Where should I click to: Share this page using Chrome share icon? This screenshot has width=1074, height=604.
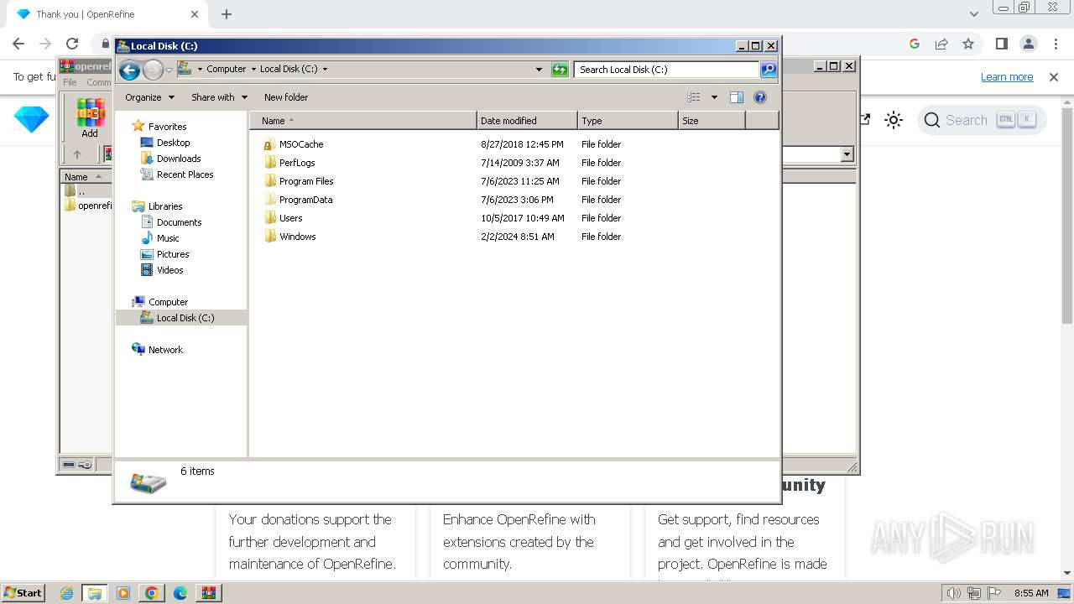click(x=941, y=44)
